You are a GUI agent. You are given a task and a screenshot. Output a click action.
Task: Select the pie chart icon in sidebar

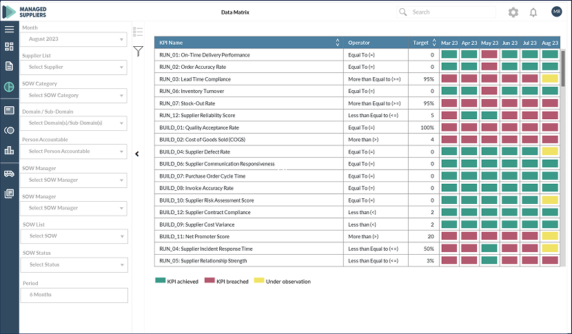[9, 87]
